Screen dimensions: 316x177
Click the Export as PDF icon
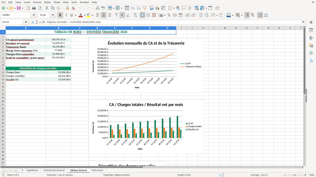coord(28,8)
